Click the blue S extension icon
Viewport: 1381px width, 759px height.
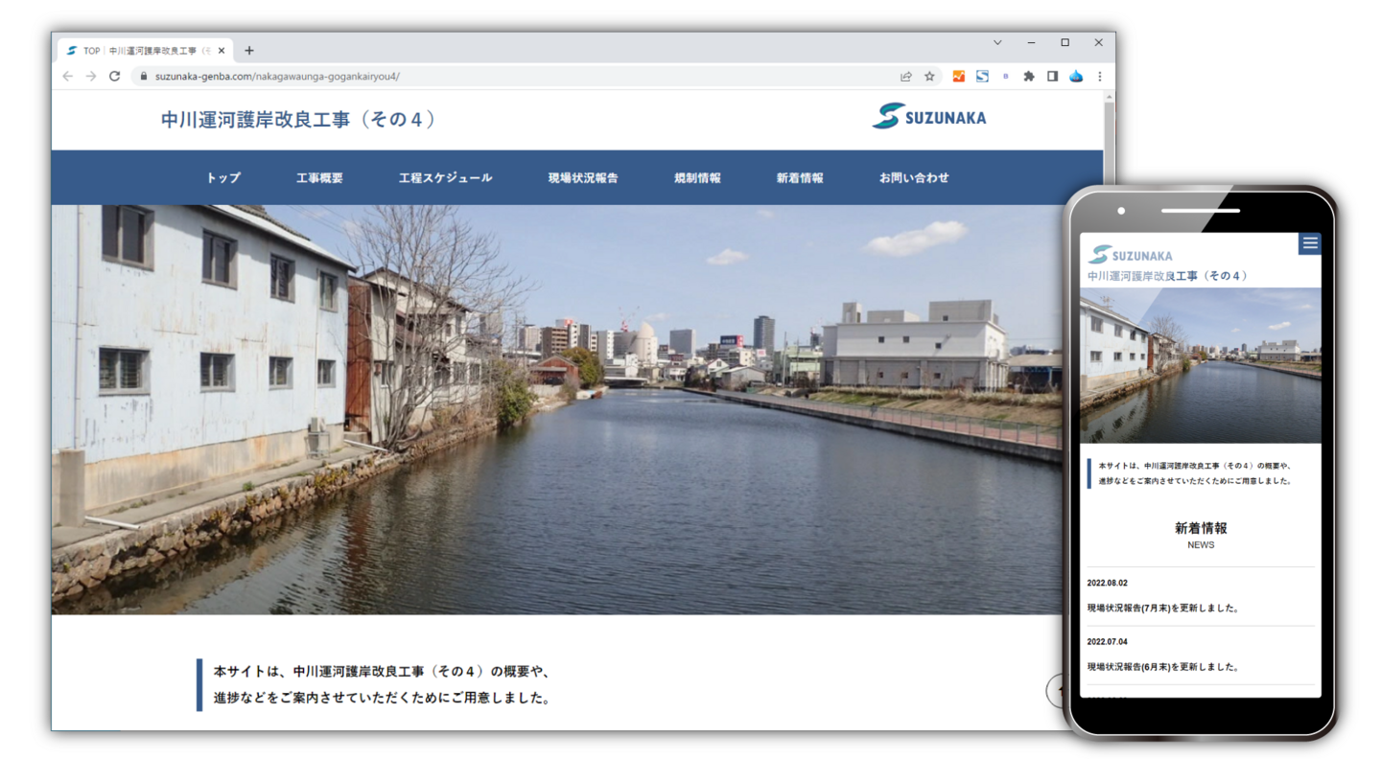982,76
